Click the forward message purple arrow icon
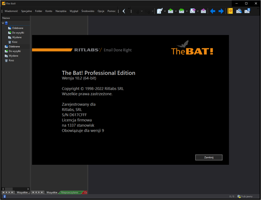This screenshot has height=200, width=261. 192,11
